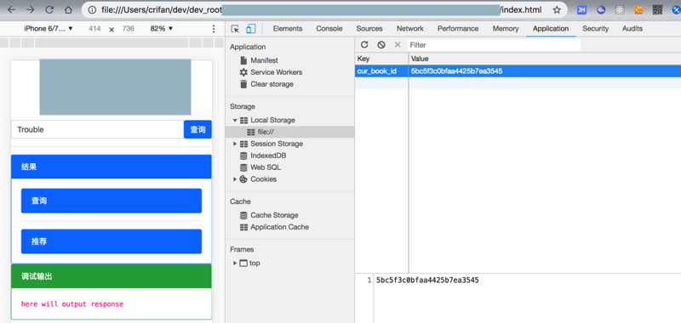Click the Trouble search input field
681x323 pixels.
[x=97, y=129]
